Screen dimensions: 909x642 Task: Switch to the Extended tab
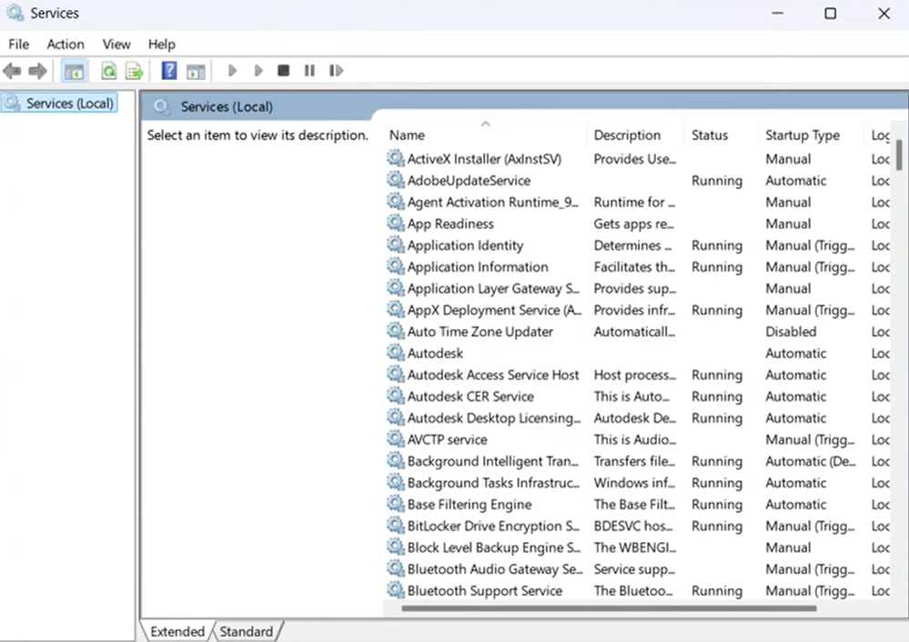pyautogui.click(x=177, y=631)
